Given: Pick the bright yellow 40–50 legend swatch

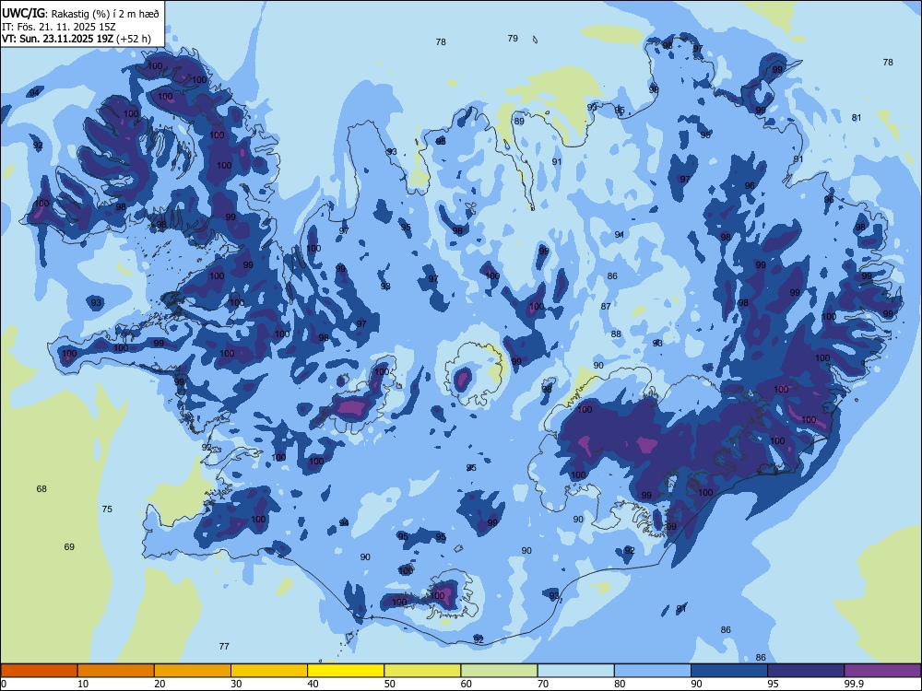Looking at the screenshot, I should [346, 671].
